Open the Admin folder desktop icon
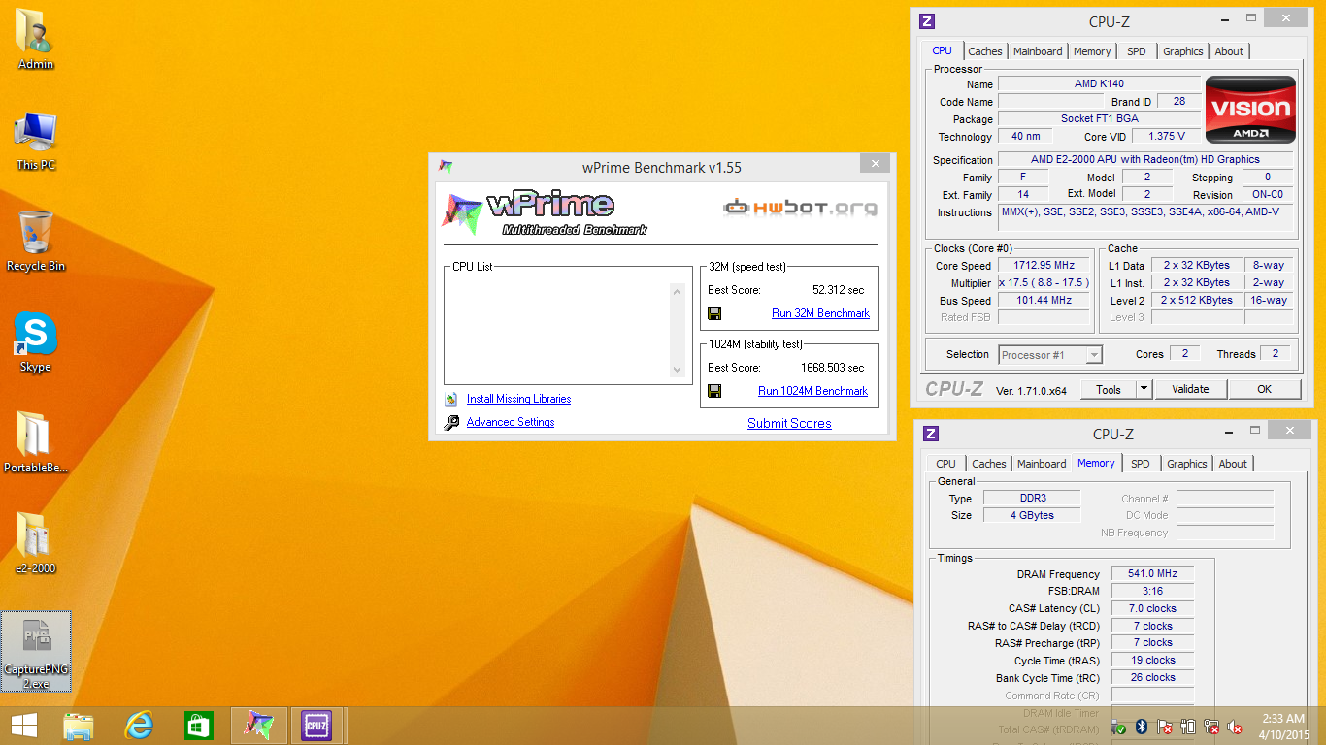This screenshot has width=1326, height=745. [36, 39]
